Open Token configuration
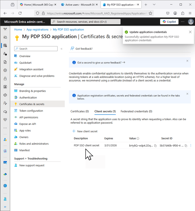The width and height of the screenshot is (195, 211). (31, 111)
